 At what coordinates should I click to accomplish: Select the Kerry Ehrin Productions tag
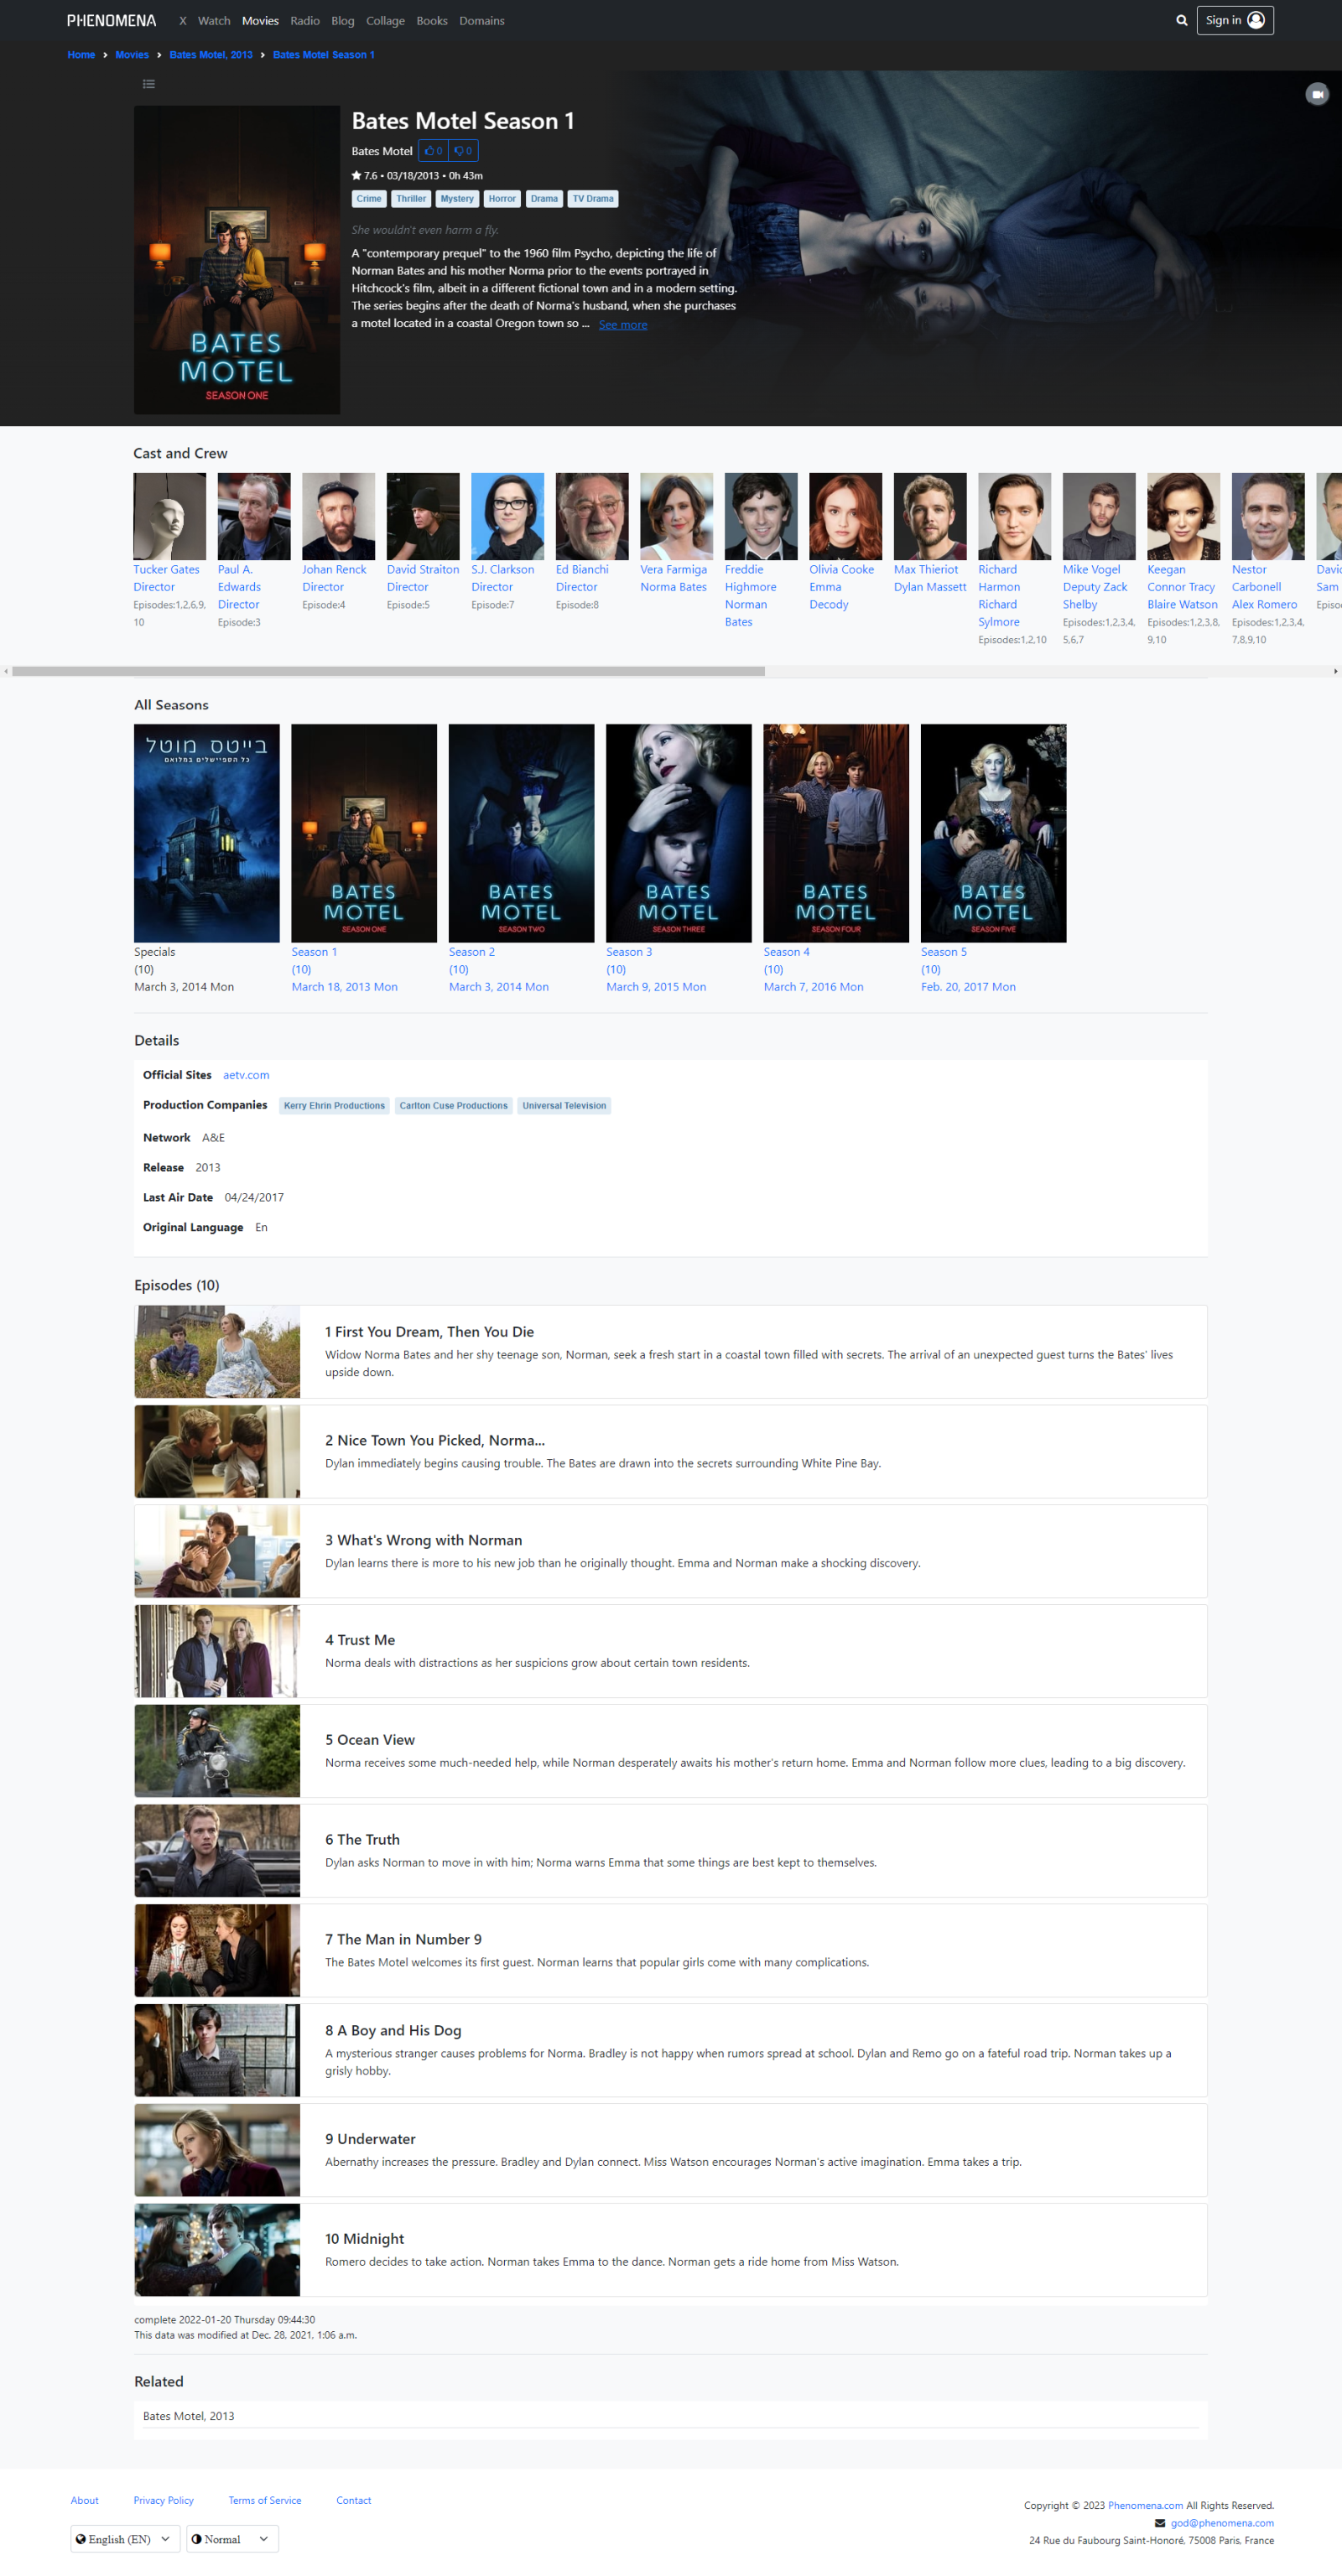click(x=334, y=1105)
